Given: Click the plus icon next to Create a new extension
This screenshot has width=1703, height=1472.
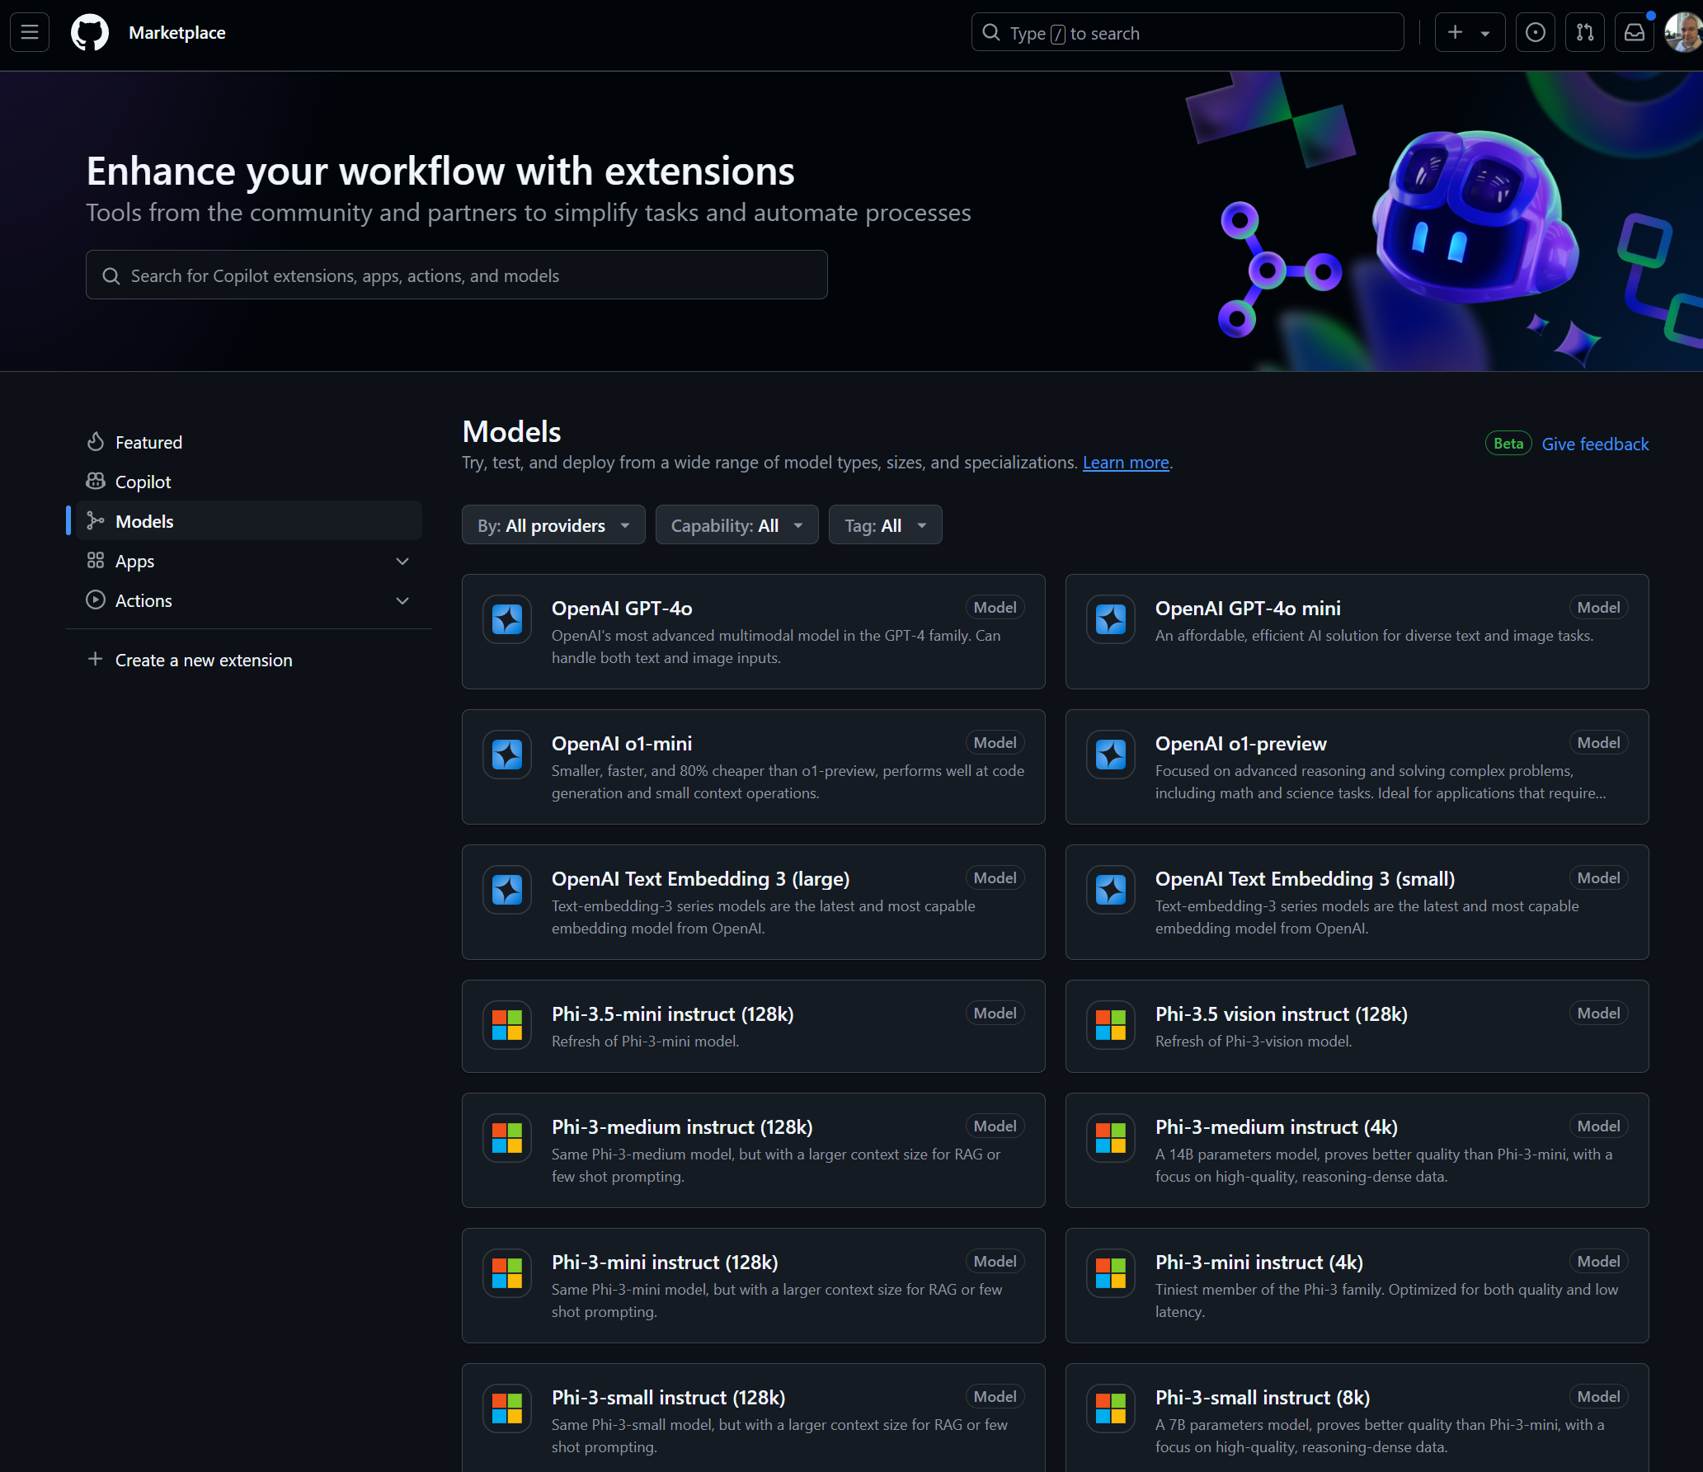Looking at the screenshot, I should 95,659.
